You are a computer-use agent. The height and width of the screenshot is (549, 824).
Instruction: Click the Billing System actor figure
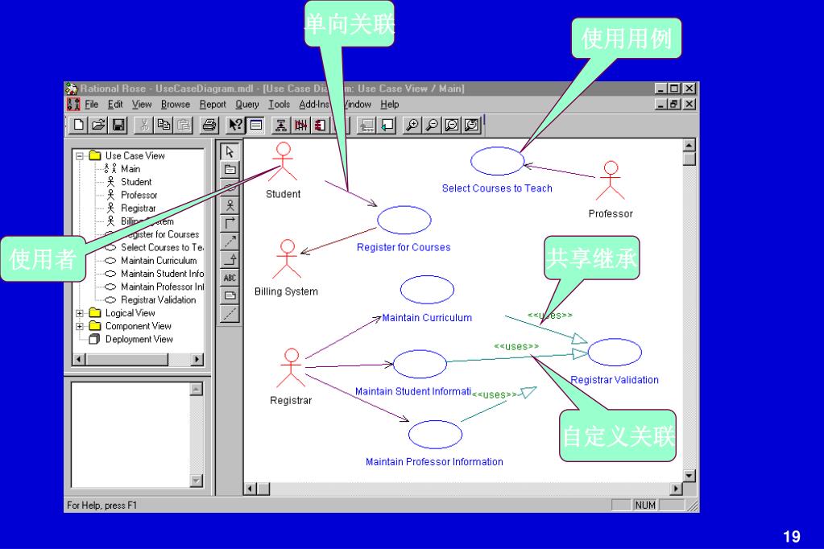[287, 258]
